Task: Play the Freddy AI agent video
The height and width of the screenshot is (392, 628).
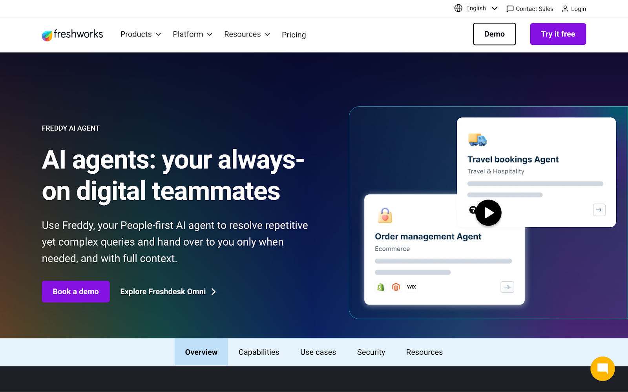Action: [488, 213]
